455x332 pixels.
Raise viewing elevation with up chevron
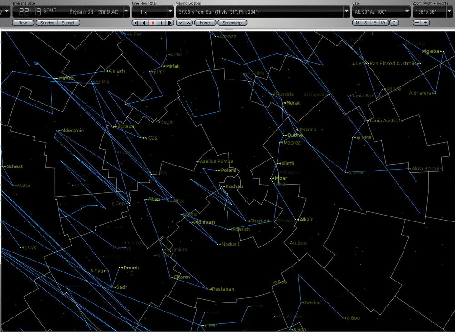click(188, 23)
